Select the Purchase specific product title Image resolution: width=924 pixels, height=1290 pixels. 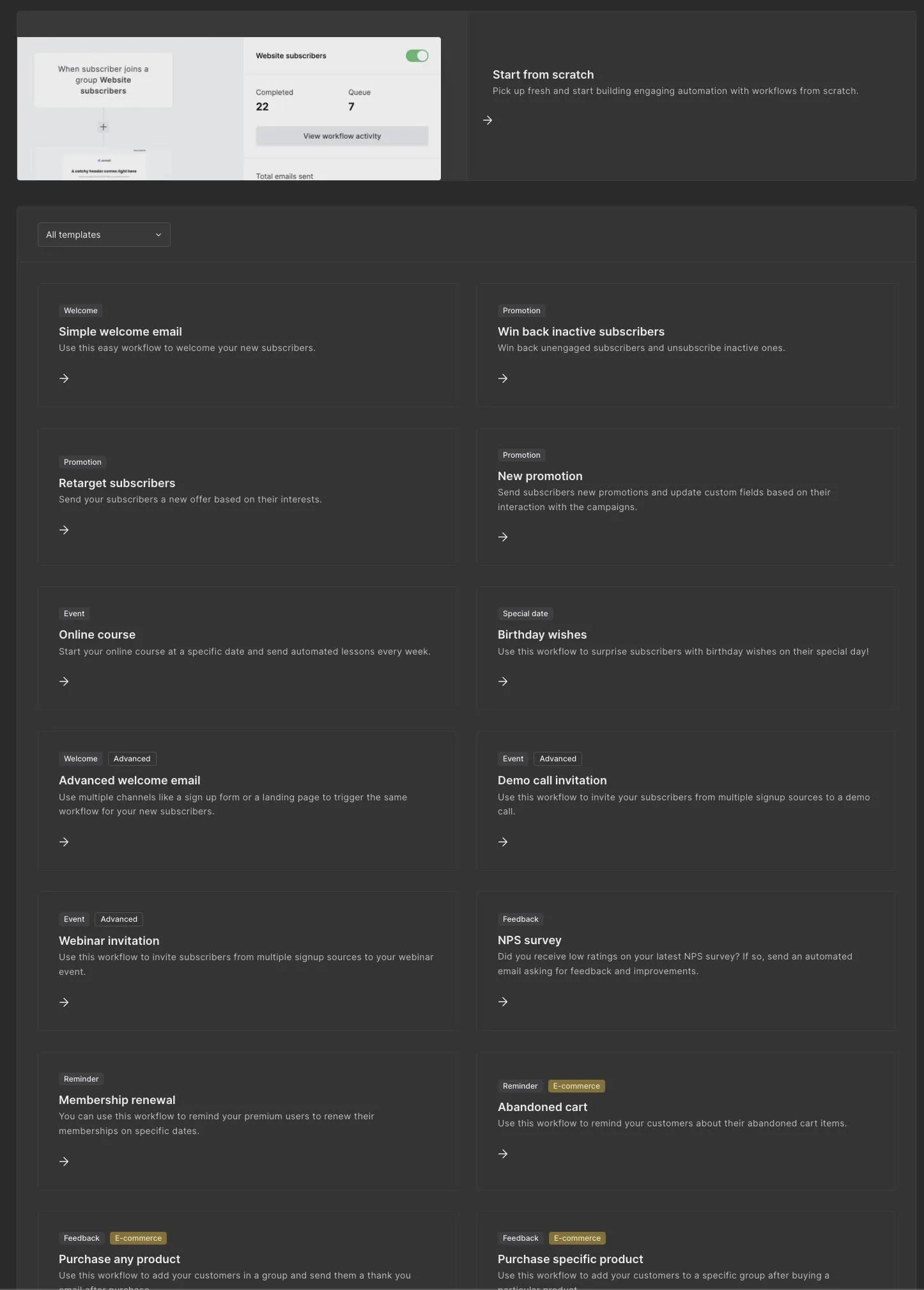tap(570, 1259)
